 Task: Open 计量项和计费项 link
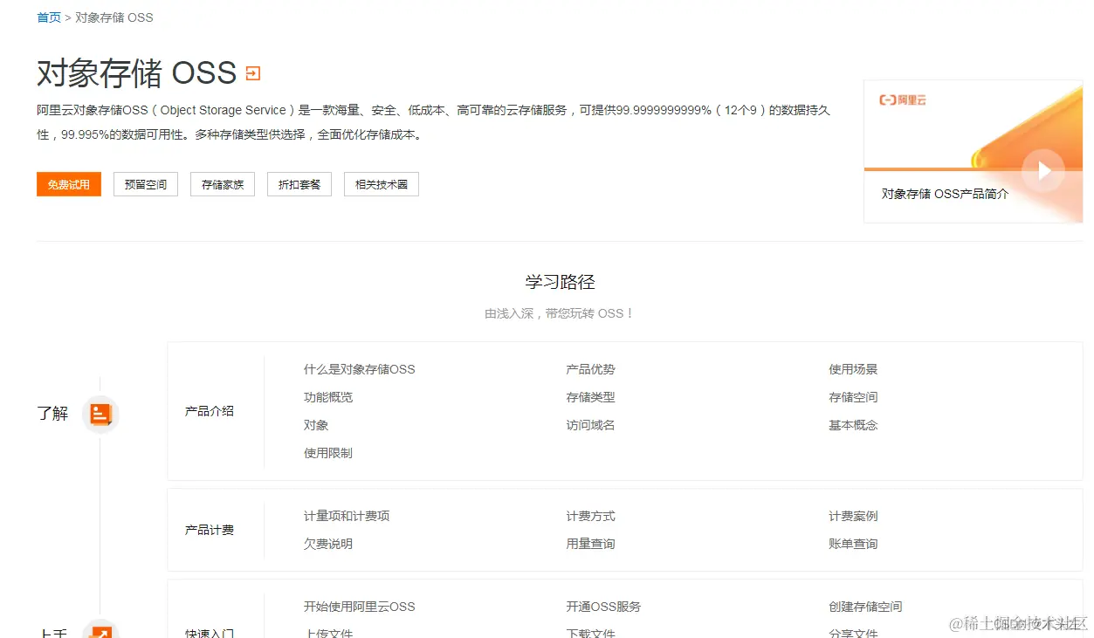(x=347, y=516)
